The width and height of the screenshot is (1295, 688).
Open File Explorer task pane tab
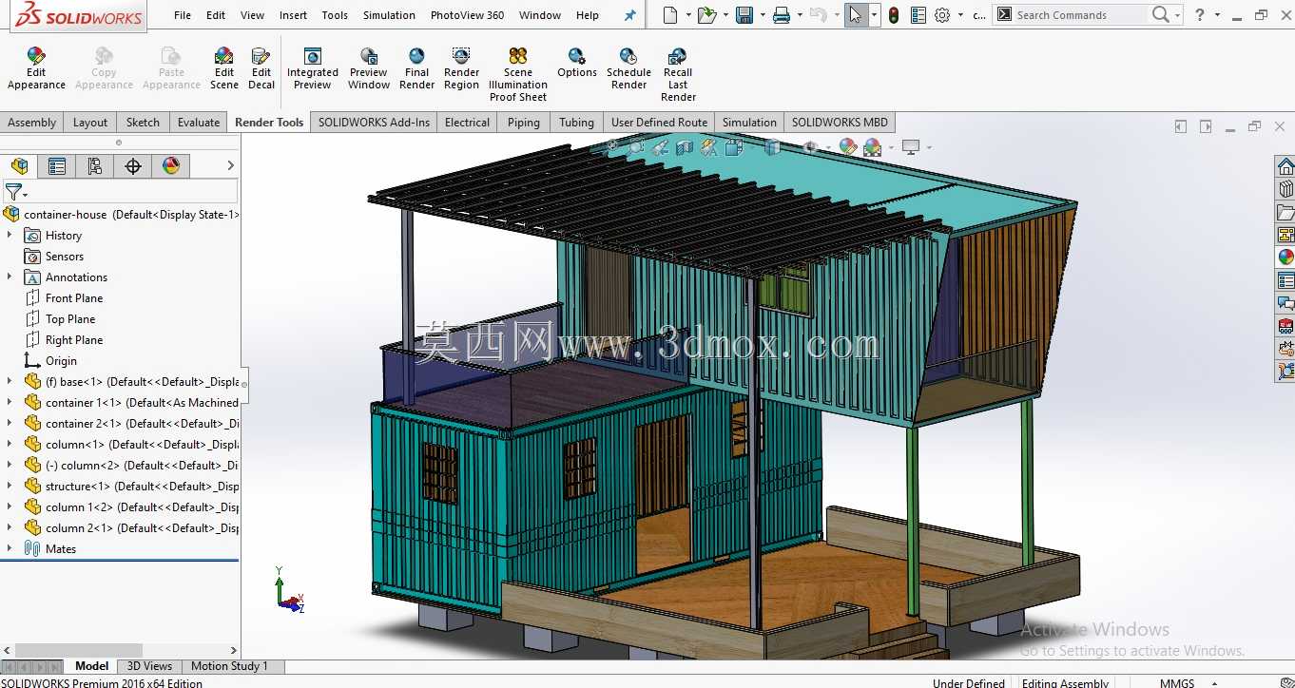tap(1285, 213)
